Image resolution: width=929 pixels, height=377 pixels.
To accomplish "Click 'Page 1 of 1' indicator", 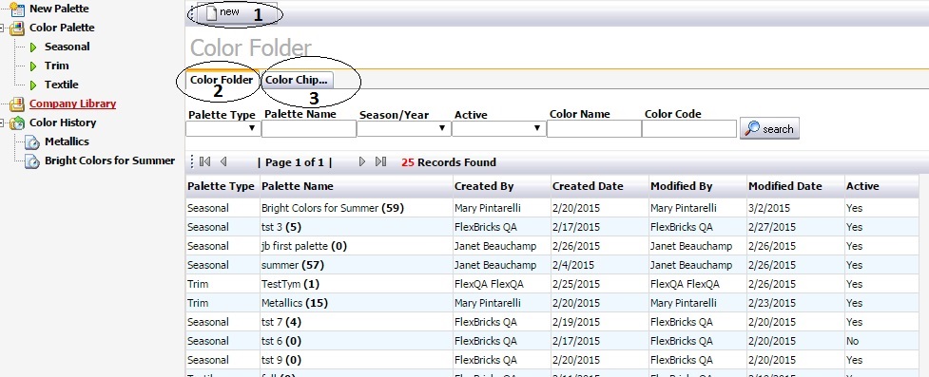I will [295, 162].
